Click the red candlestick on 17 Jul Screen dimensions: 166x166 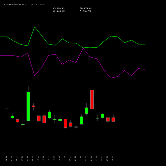(x=65, y=123)
